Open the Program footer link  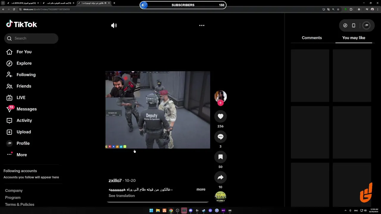(13, 197)
